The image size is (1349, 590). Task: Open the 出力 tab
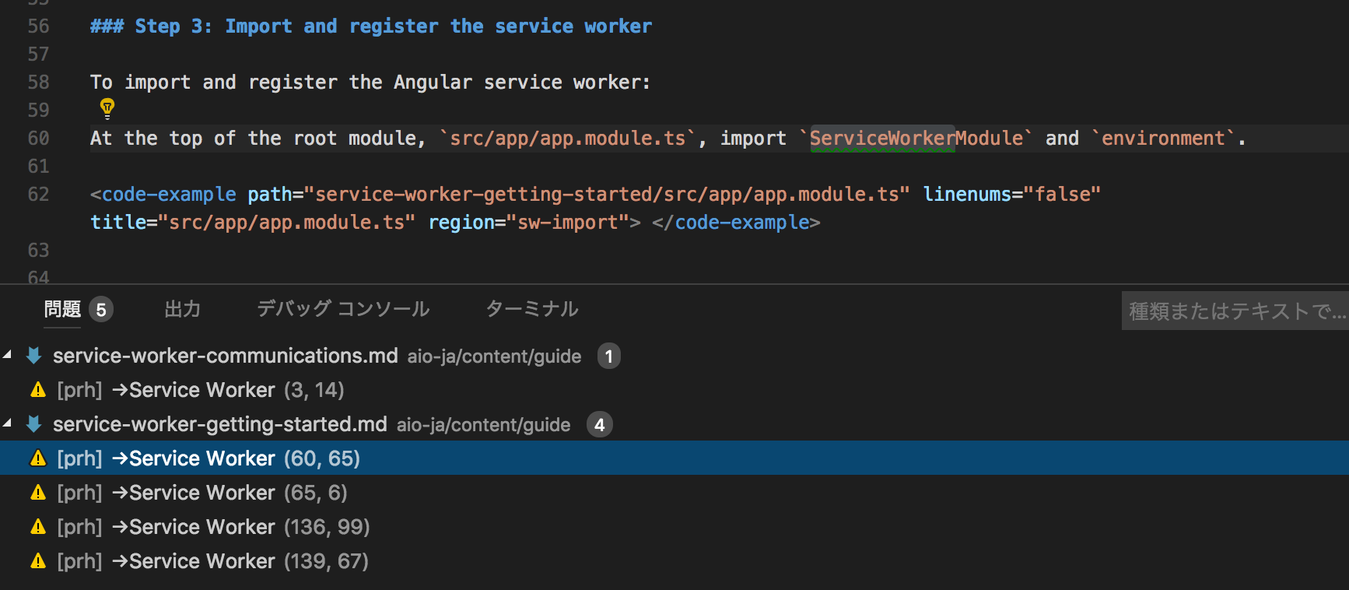(x=183, y=309)
